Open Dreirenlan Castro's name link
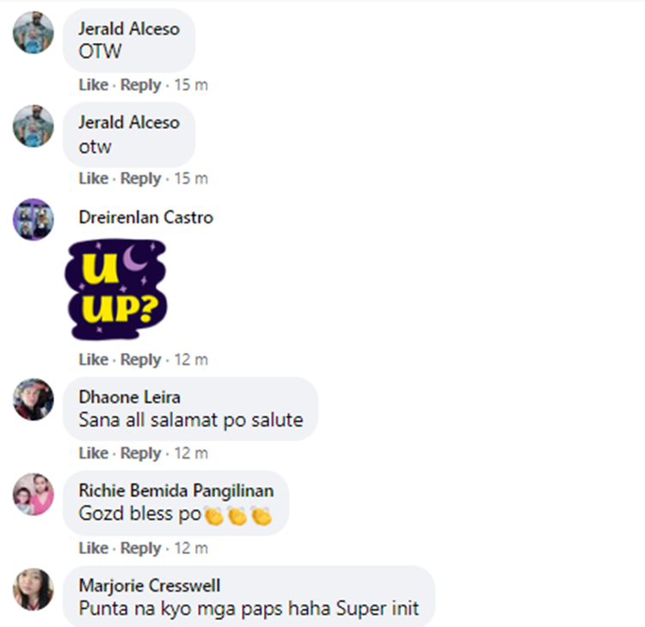 [145, 217]
